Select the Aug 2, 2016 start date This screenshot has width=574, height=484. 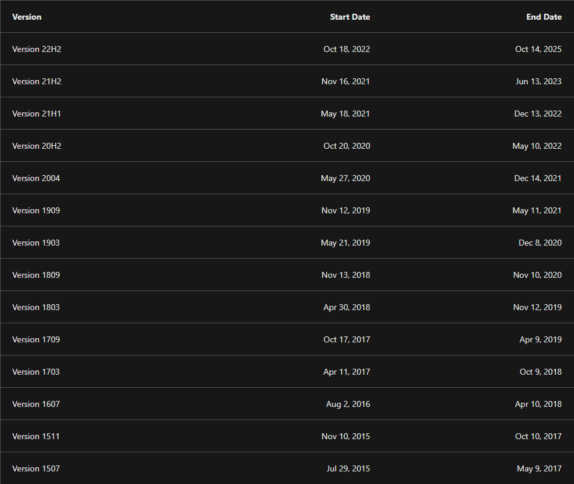348,404
